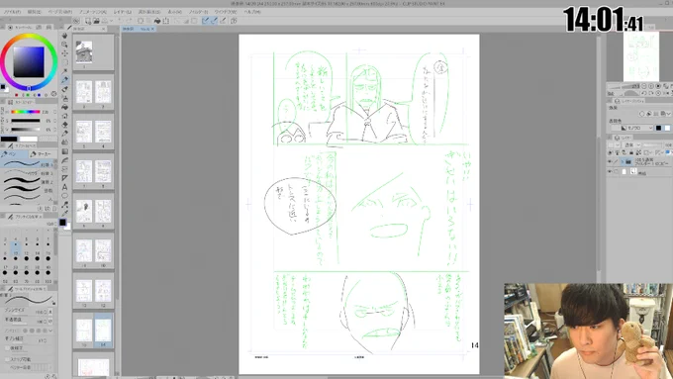The width and height of the screenshot is (673, 379).
Task: Toggle the スナップ可能 checkbox
Action: [x=7, y=359]
